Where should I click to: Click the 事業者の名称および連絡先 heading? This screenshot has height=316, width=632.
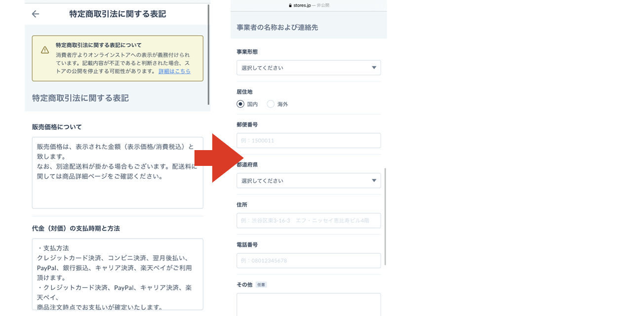(277, 28)
